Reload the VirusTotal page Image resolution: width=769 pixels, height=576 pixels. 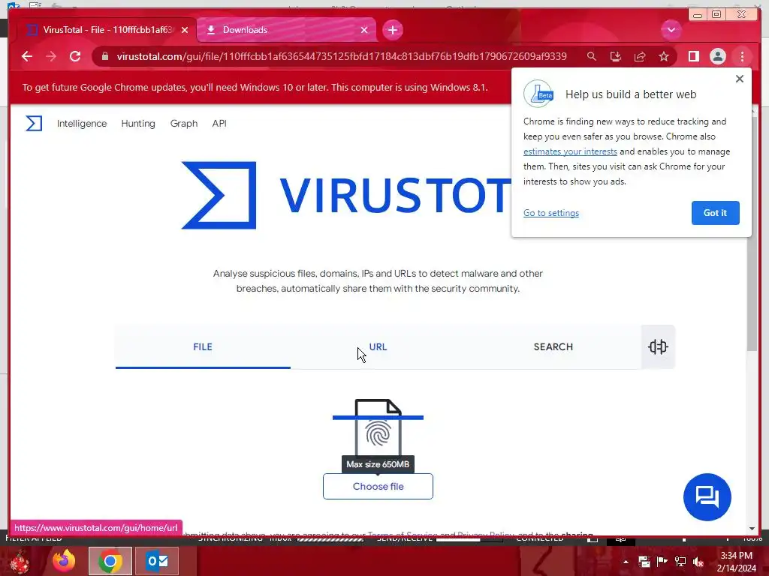pyautogui.click(x=75, y=56)
